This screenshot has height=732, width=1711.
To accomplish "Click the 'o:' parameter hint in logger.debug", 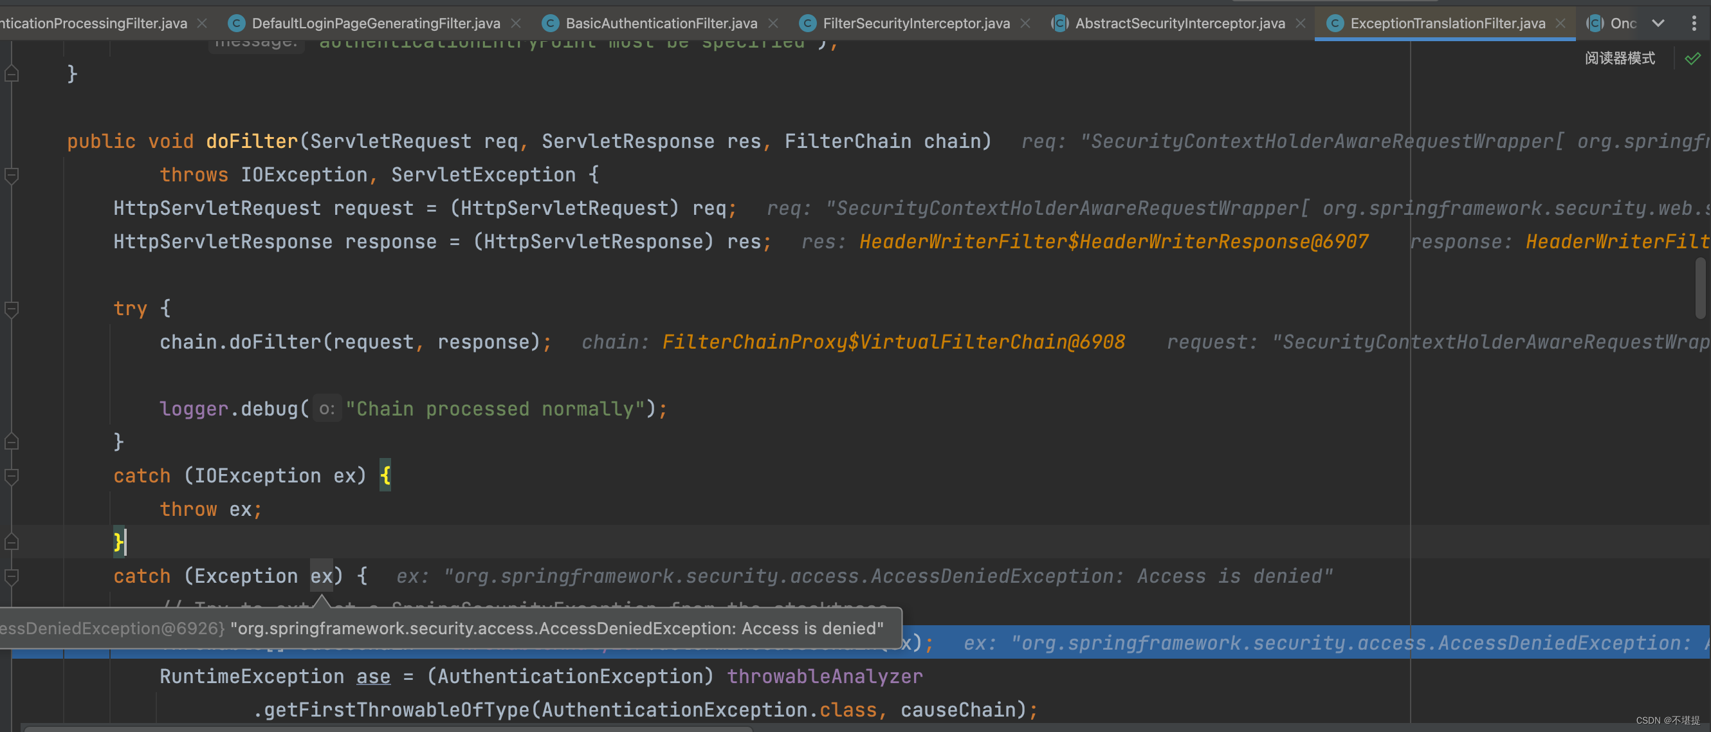I will tap(326, 409).
